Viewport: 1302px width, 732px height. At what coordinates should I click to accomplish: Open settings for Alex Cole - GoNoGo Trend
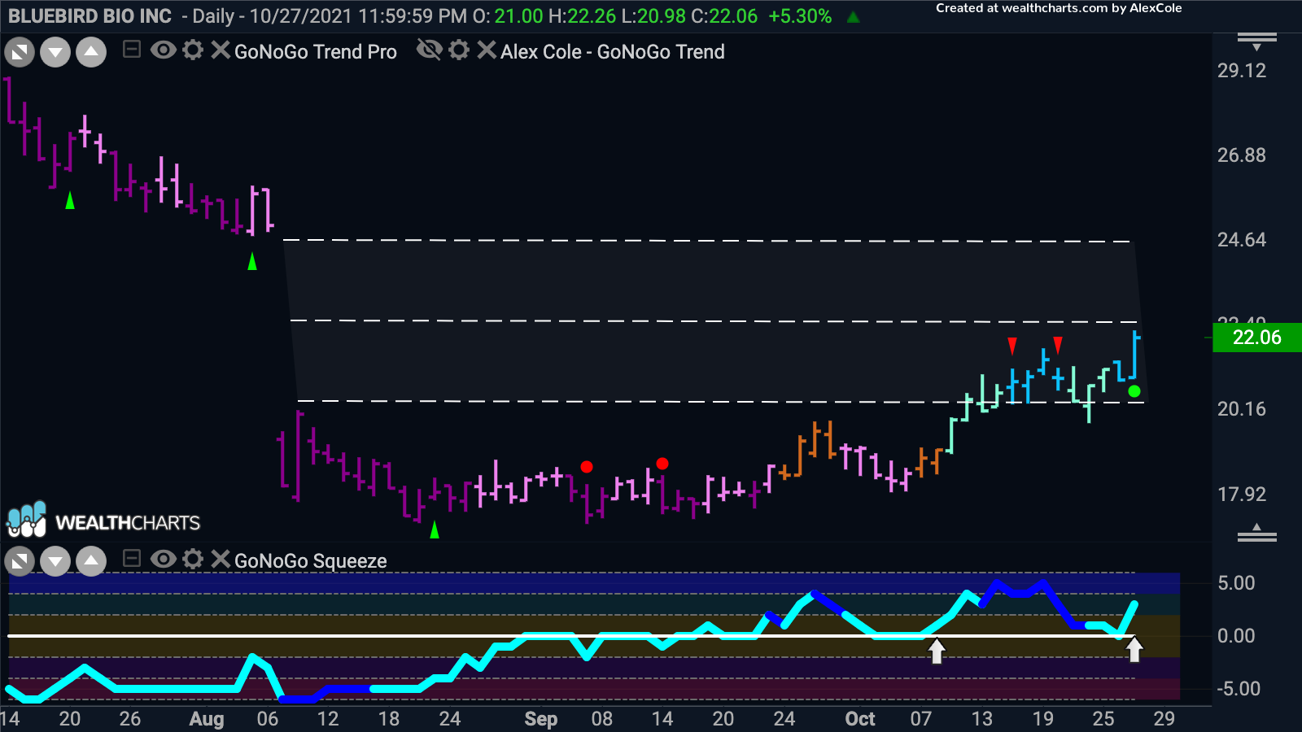point(459,50)
